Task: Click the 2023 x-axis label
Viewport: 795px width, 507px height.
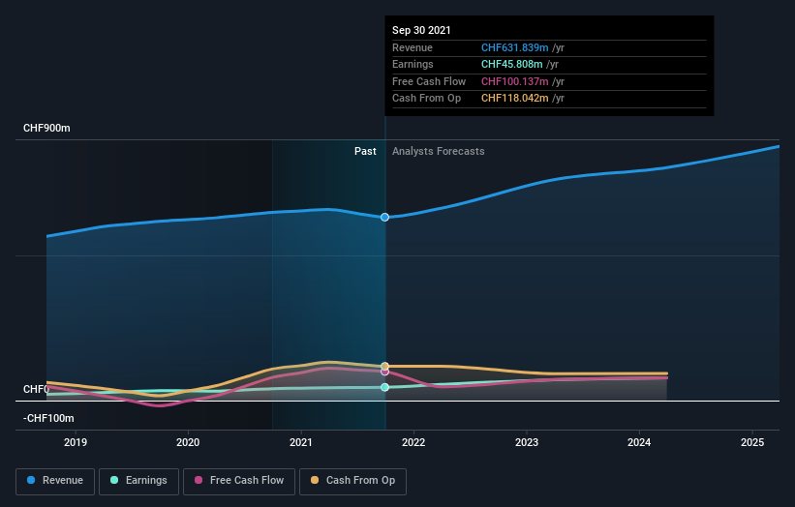Action: coord(526,443)
